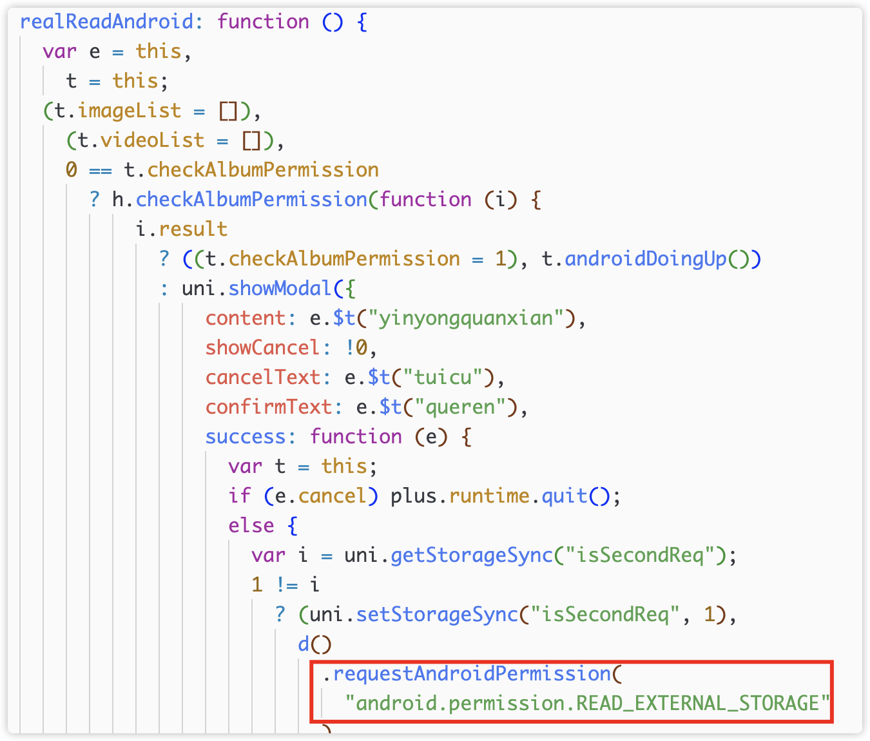The width and height of the screenshot is (870, 741).
Task: Click the i.result expression
Action: [182, 229]
